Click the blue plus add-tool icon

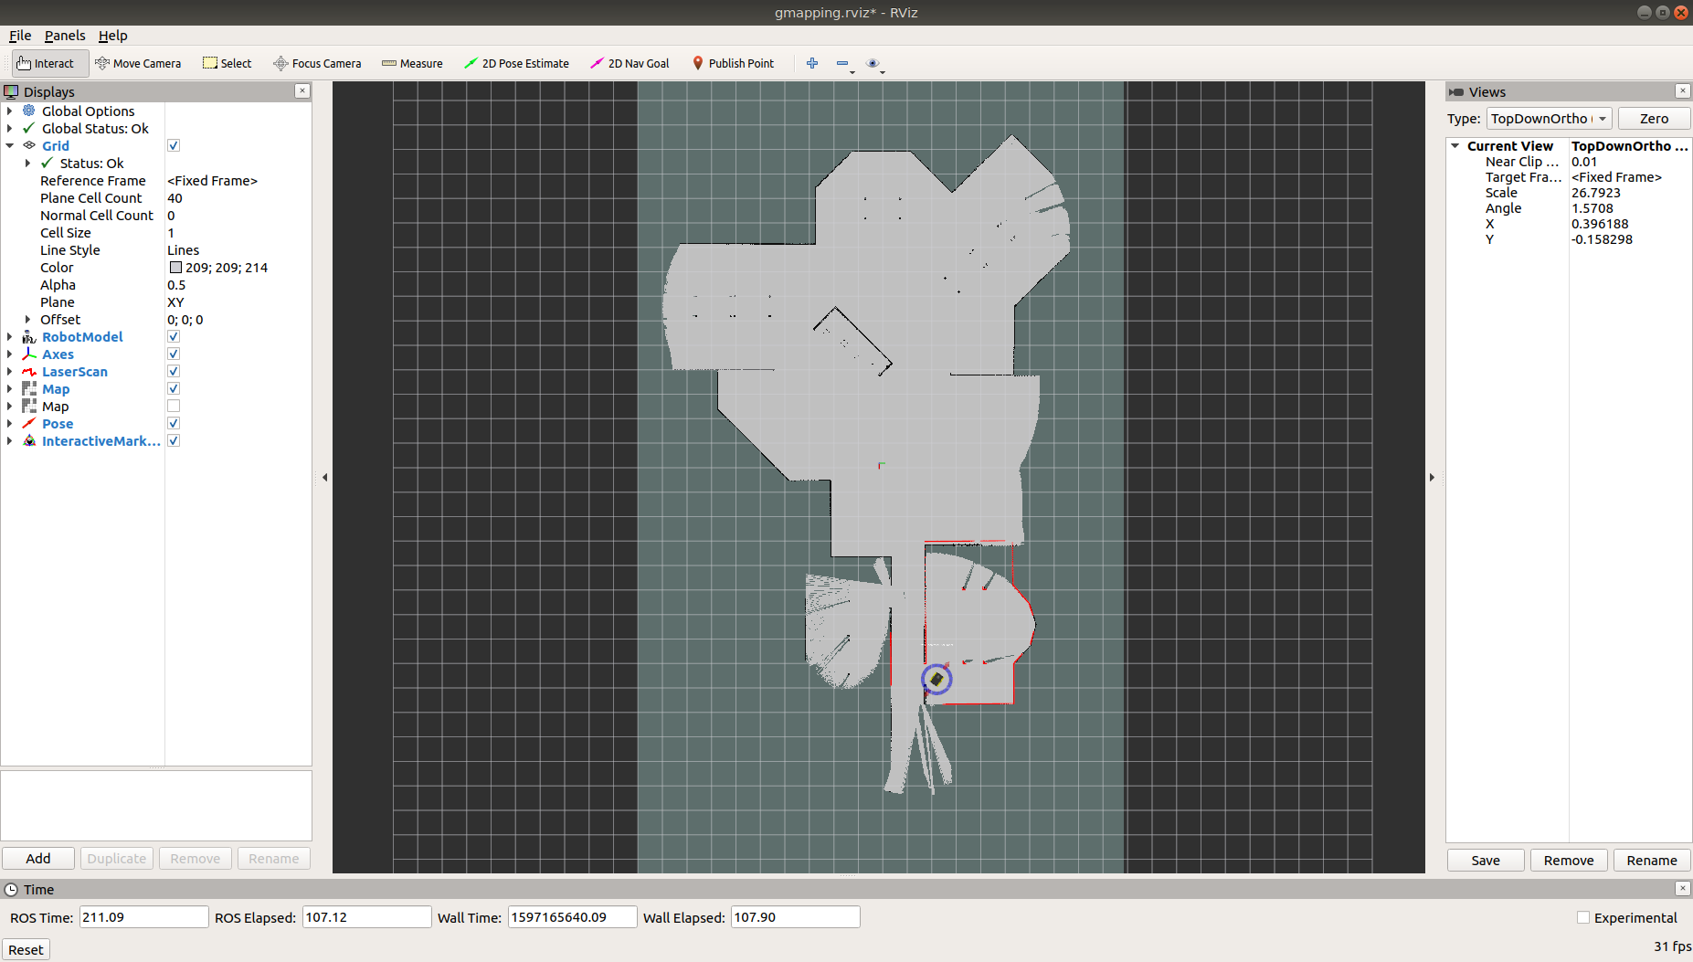tap(812, 63)
